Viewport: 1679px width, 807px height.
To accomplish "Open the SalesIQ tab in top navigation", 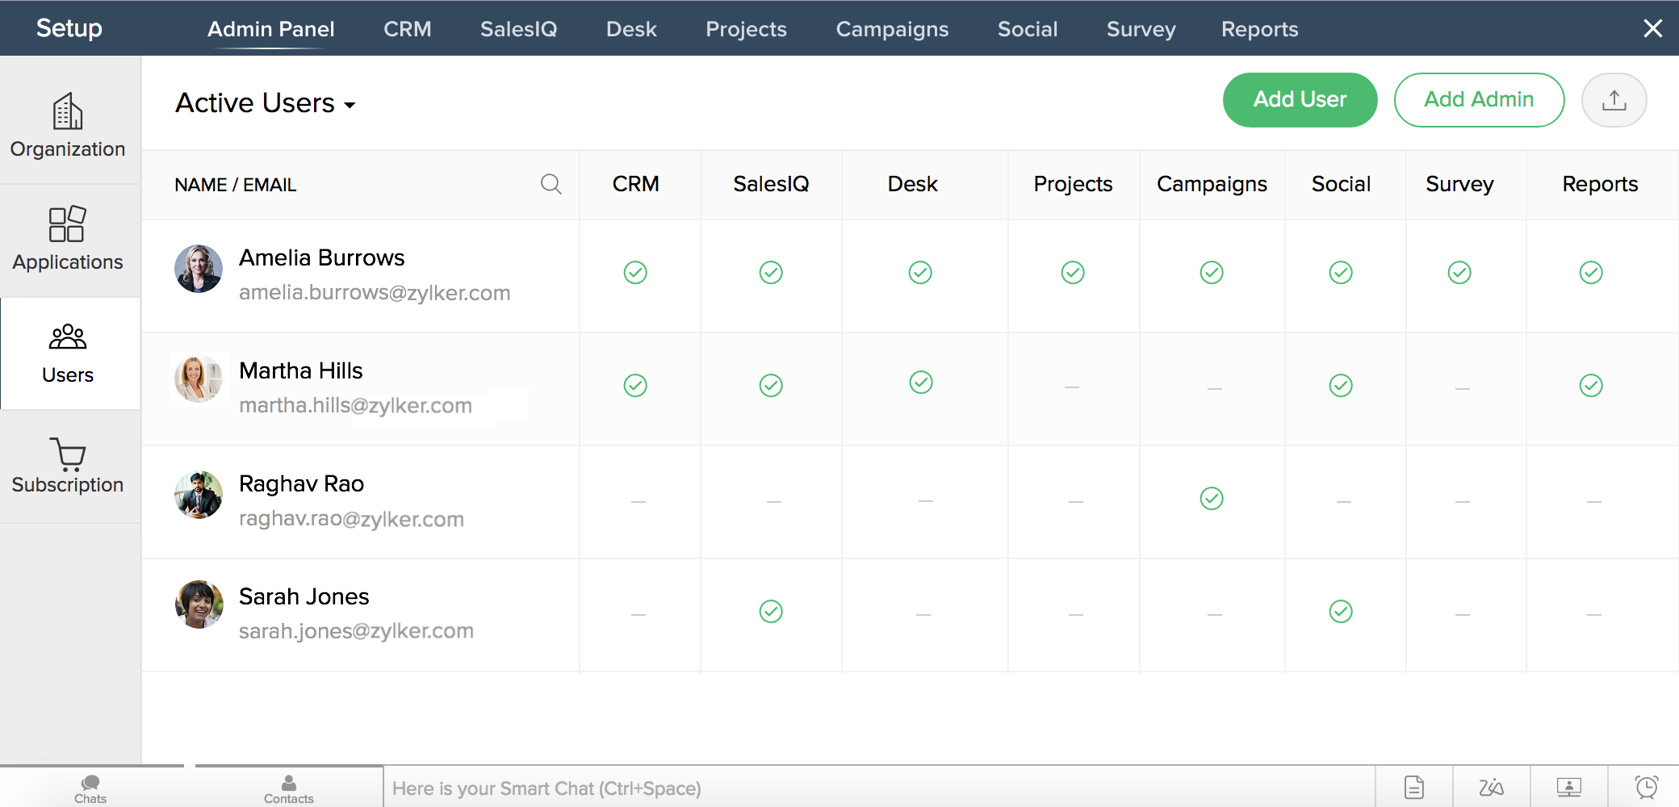I will [518, 29].
